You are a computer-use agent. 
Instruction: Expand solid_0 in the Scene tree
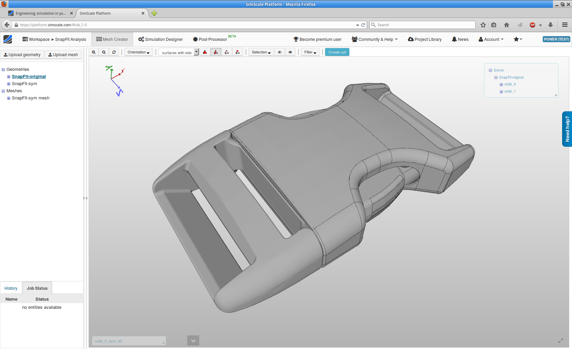click(501, 84)
